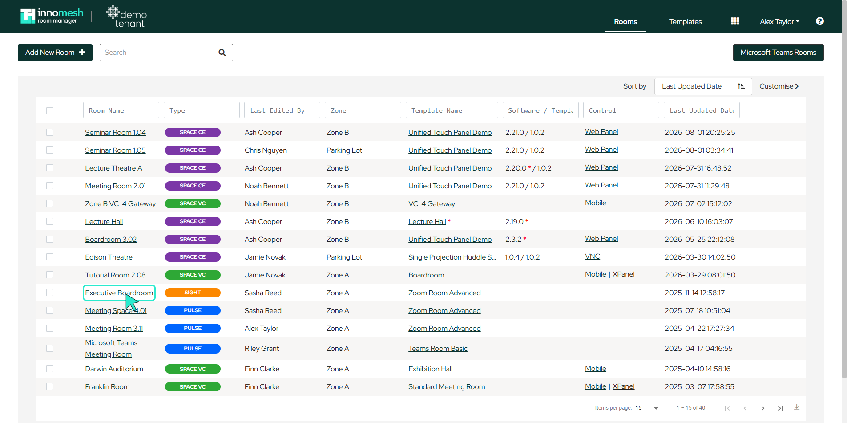This screenshot has height=423, width=847.
Task: Open the help question mark icon
Action: point(820,21)
